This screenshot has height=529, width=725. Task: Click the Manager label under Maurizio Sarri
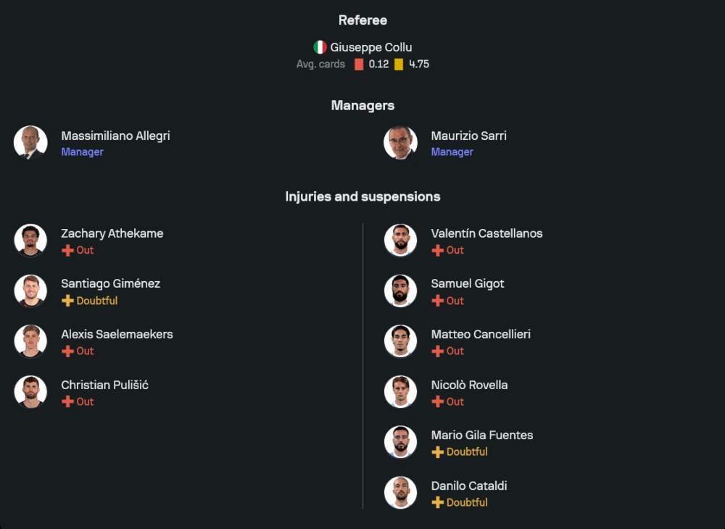[452, 152]
